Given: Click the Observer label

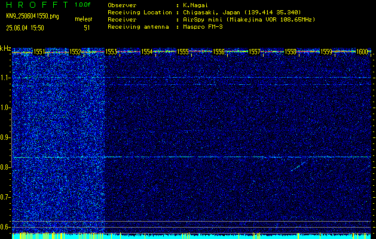Looking at the screenshot, I should 122,5.
